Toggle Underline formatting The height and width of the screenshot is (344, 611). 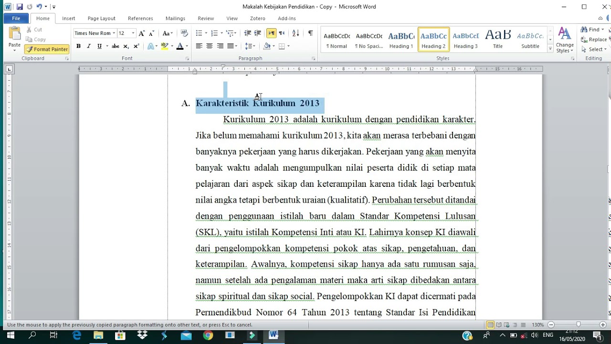click(99, 46)
